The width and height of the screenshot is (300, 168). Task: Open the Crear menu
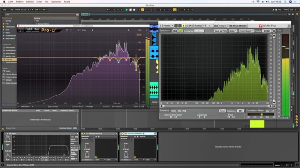[x=39, y=2]
